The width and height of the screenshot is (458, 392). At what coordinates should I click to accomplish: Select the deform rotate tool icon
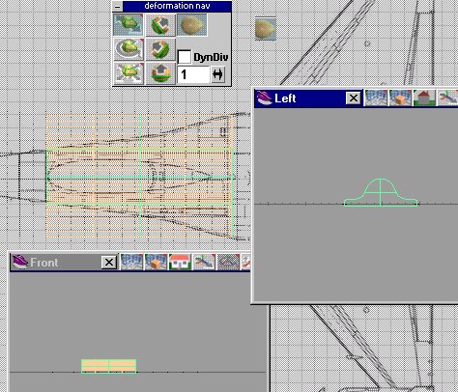coord(129,49)
